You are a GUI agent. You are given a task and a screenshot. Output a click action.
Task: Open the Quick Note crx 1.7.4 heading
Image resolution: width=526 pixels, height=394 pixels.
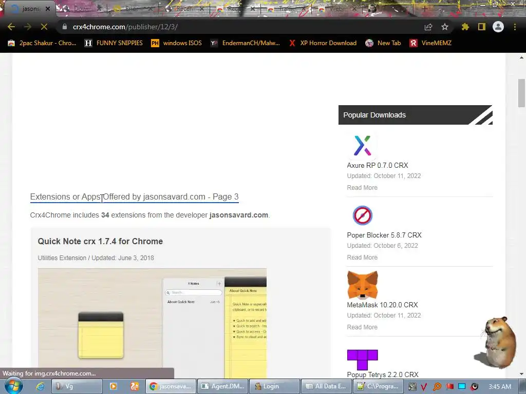click(x=100, y=241)
